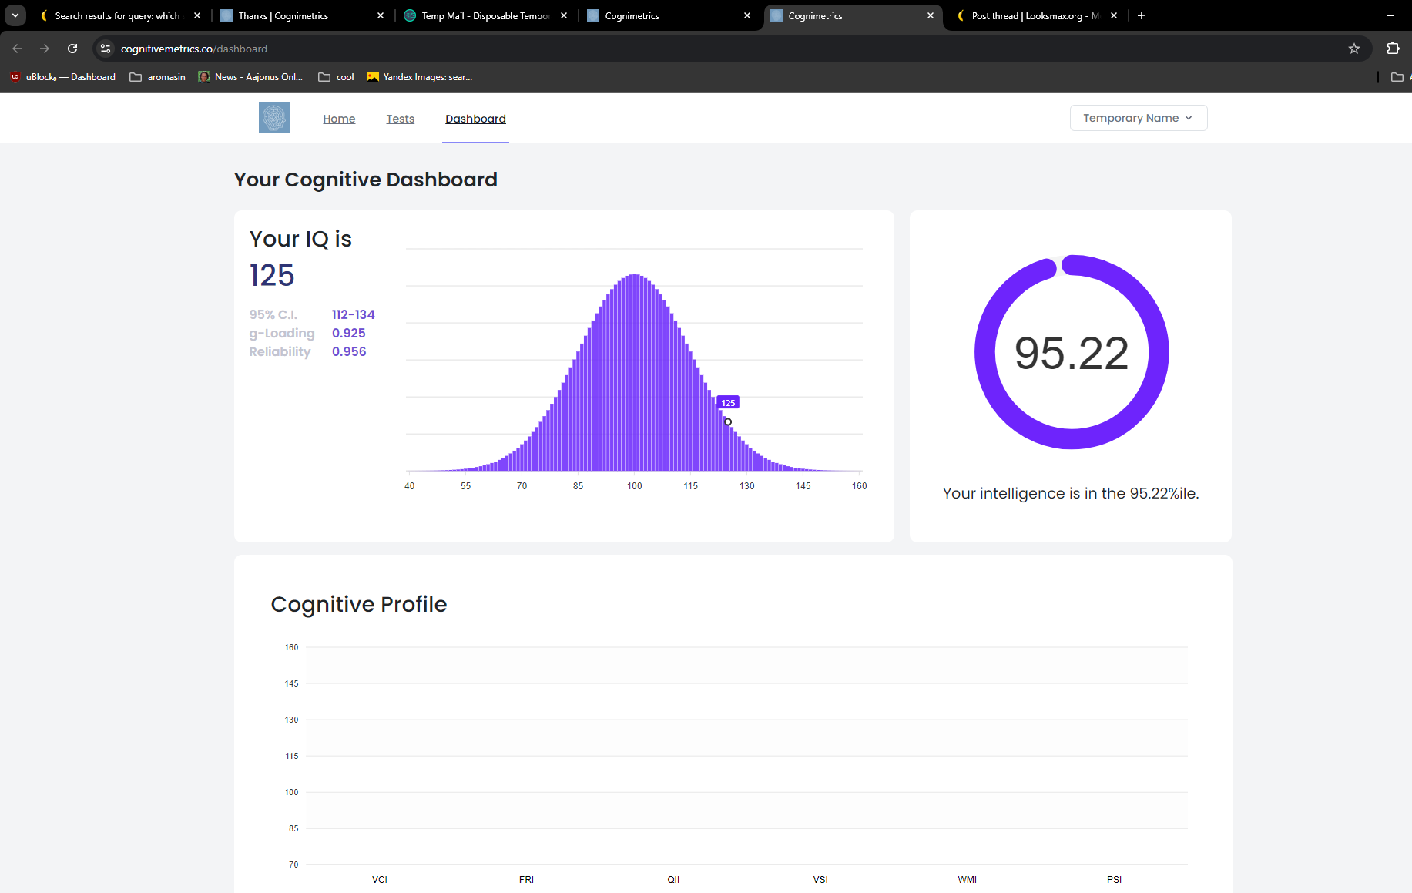
Task: Open uBlock Dashboard bookmark
Action: [63, 77]
